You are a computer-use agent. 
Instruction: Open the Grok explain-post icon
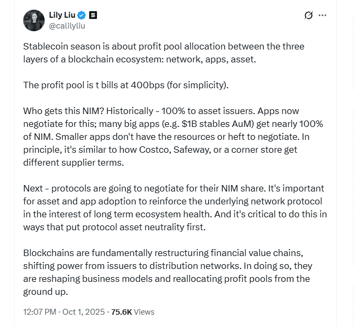308,15
